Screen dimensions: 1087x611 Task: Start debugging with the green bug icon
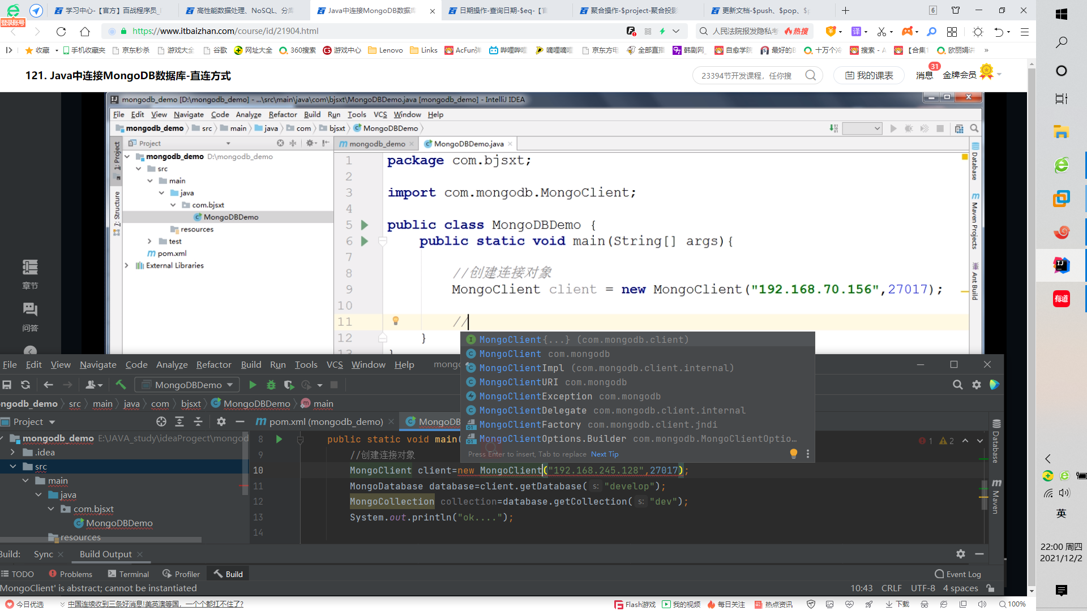tap(271, 385)
